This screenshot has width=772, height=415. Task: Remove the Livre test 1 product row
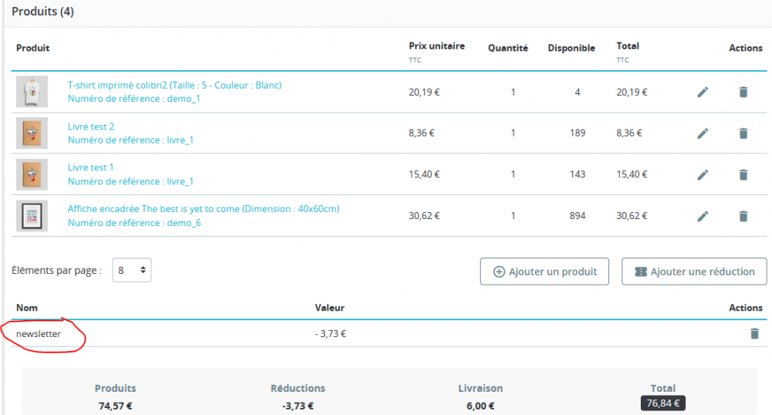[x=743, y=174]
